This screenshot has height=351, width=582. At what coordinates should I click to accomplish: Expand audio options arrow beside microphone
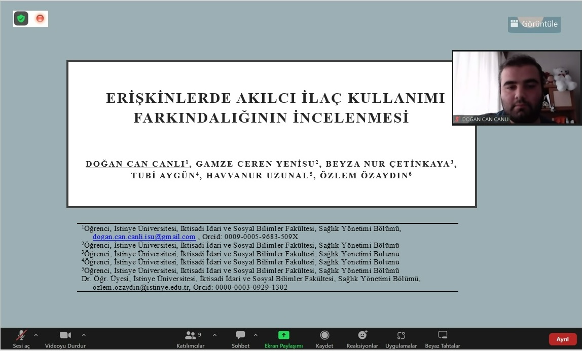pos(36,335)
